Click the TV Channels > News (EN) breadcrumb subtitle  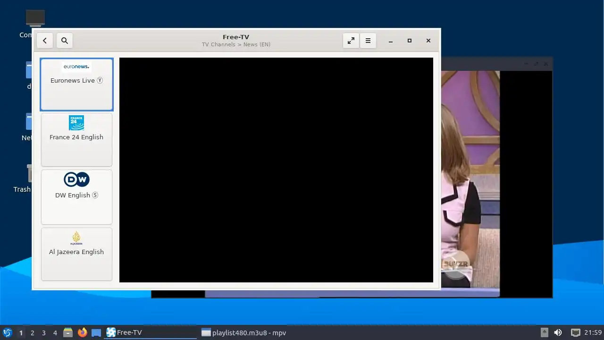(x=236, y=44)
